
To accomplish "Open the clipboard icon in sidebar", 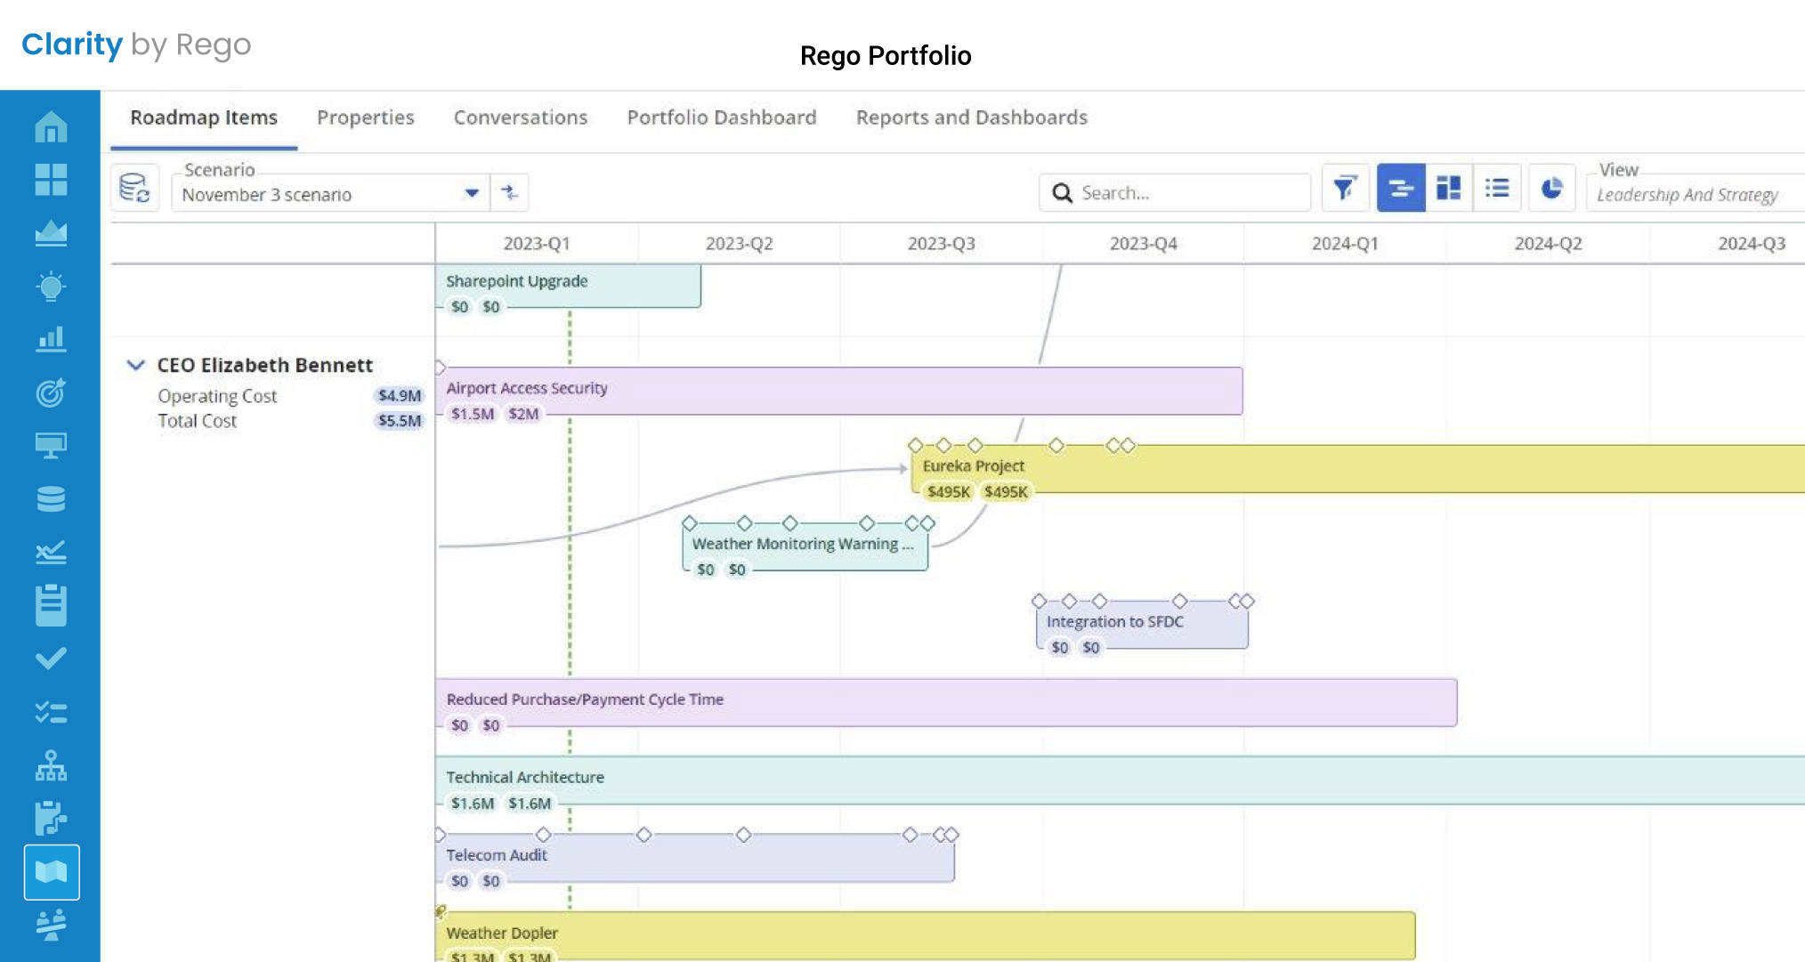I will (x=51, y=605).
